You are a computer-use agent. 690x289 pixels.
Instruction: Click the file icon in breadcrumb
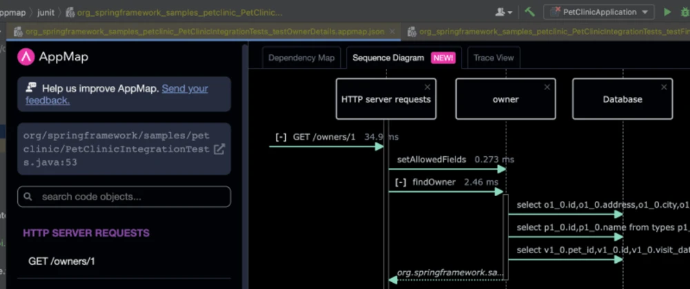[70, 12]
